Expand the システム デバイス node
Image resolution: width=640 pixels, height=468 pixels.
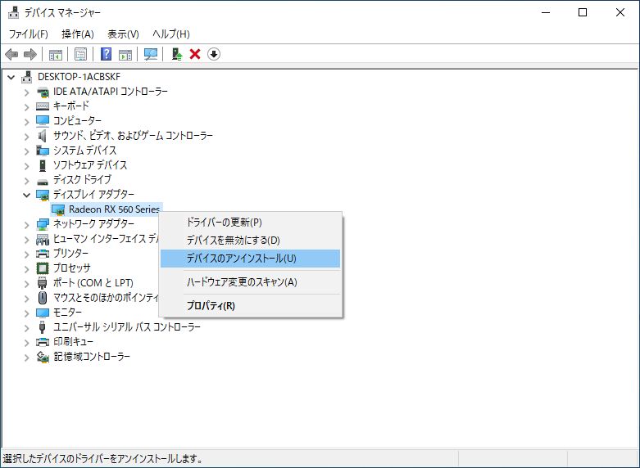[26, 151]
